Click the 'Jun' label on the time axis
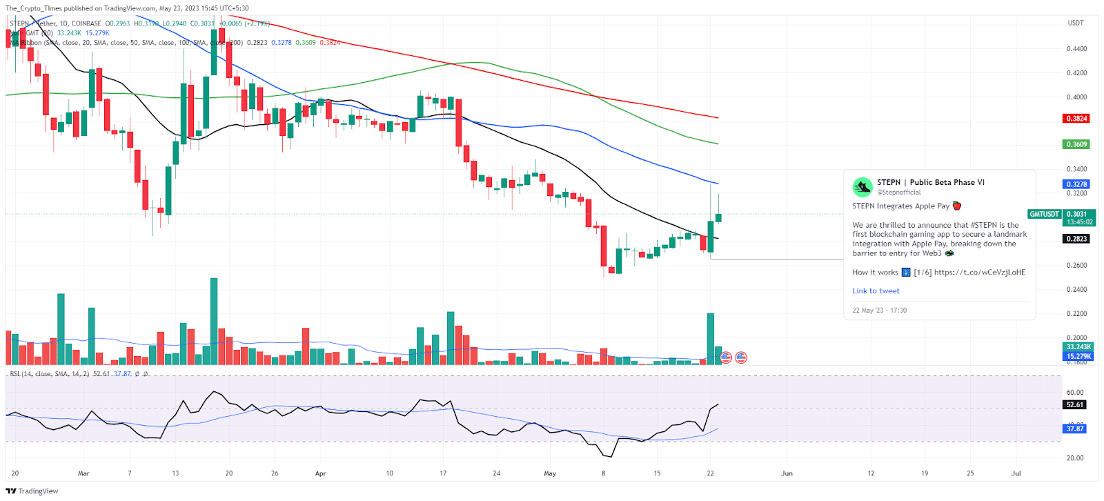The width and height of the screenshot is (1104, 501). coord(787,473)
